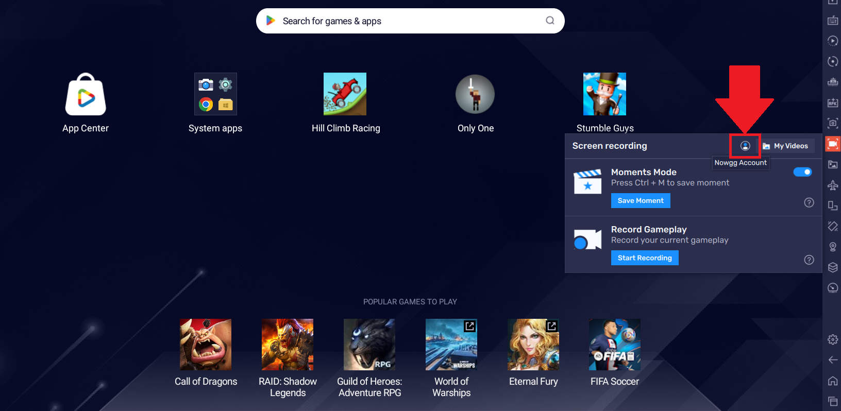Click the sync operations icon in sidebar
The width and height of the screenshot is (841, 411).
point(833,62)
